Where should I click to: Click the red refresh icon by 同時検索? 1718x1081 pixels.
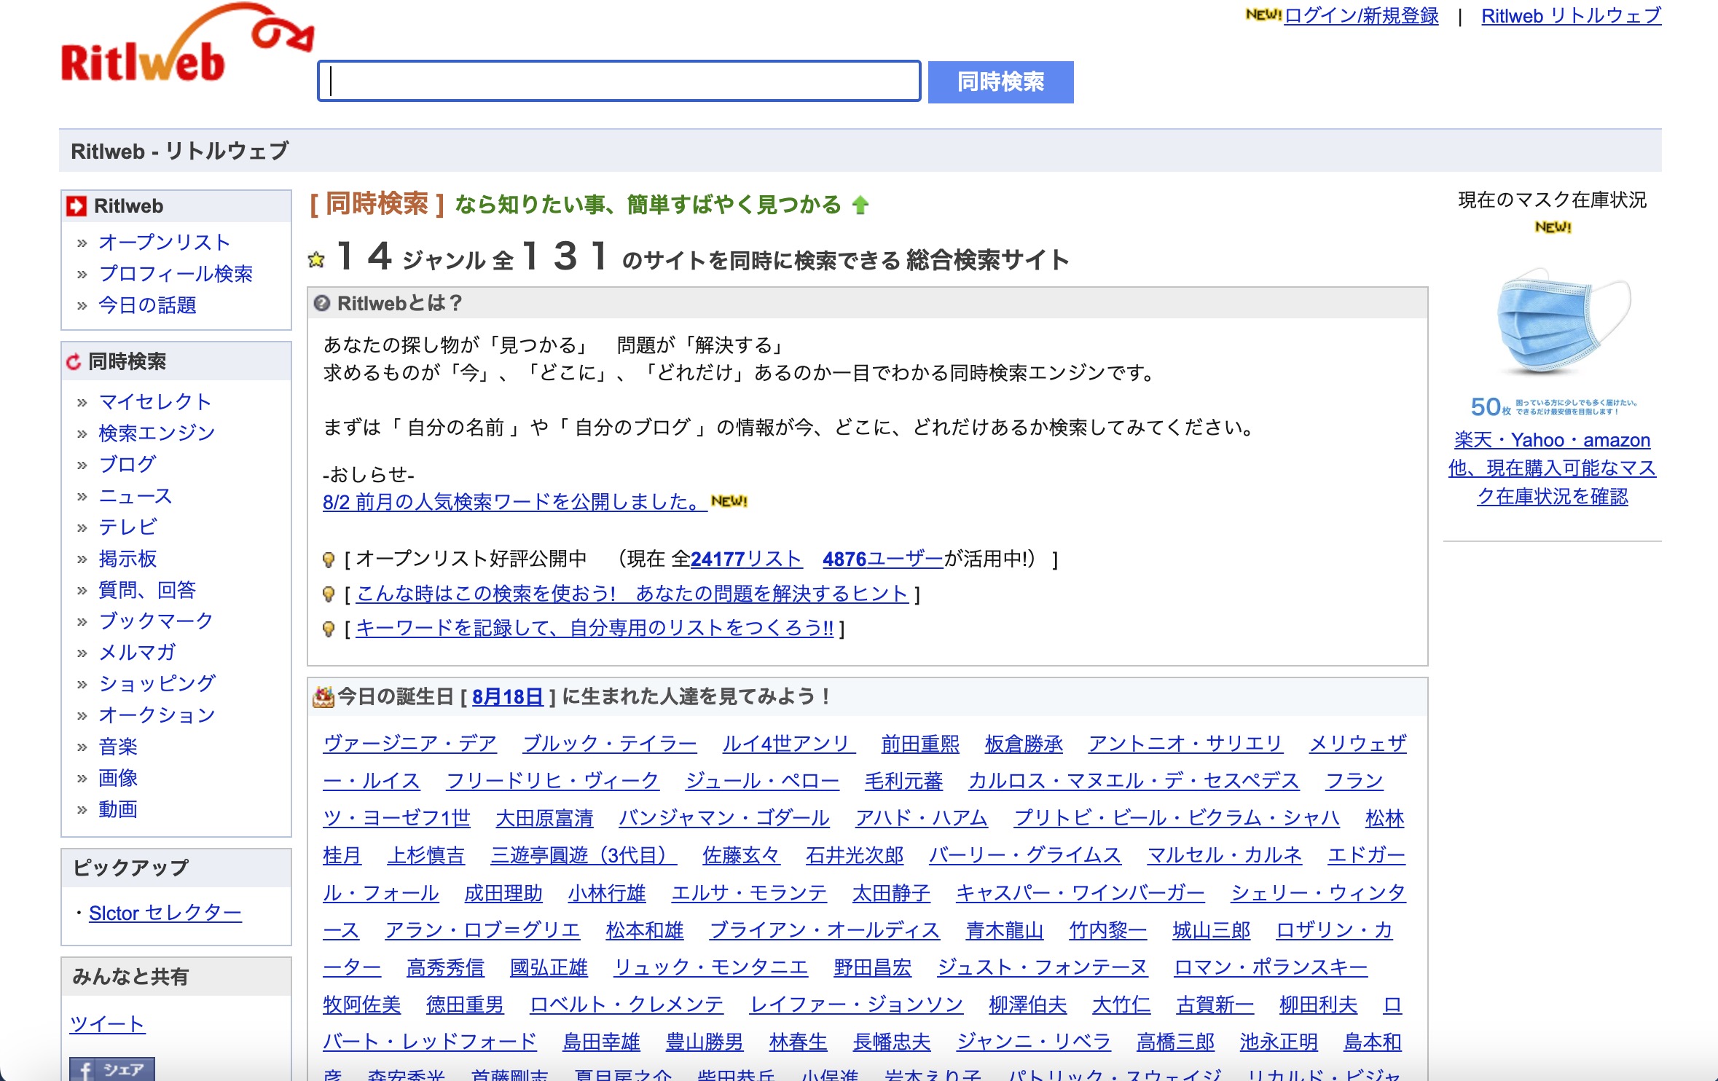pos(74,361)
